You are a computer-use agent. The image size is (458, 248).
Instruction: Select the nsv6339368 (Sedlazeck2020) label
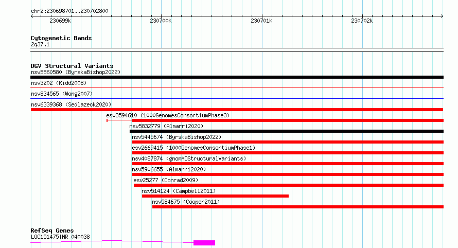71,104
